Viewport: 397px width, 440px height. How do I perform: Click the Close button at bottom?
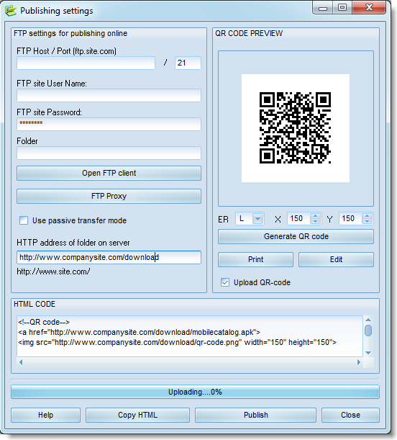click(350, 415)
